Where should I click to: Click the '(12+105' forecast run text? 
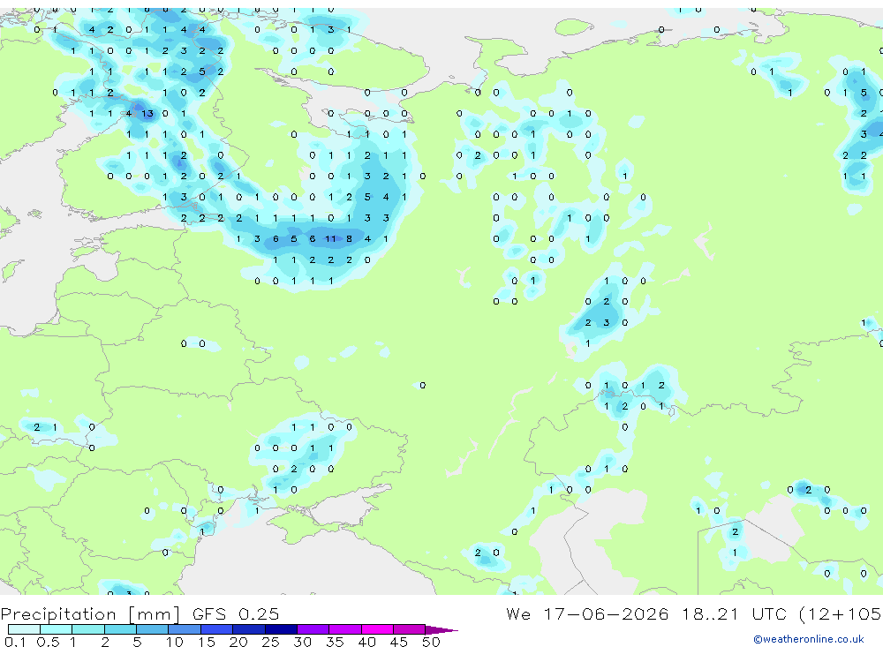pos(841,613)
